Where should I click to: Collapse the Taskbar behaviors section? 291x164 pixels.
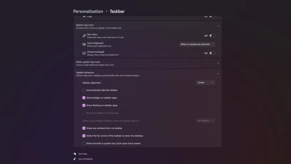pyautogui.click(x=218, y=74)
